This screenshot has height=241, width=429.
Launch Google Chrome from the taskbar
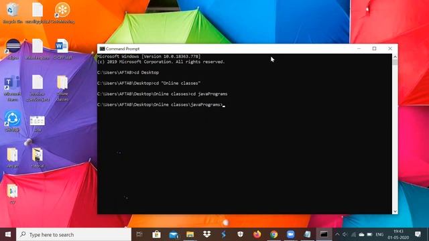(x=273, y=234)
